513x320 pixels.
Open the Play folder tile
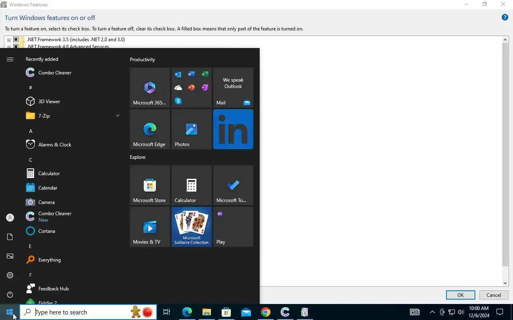[x=233, y=227]
